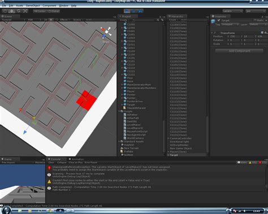Open the Layers dropdown
Viewport: 268px width, 214px height.
coord(232,11)
